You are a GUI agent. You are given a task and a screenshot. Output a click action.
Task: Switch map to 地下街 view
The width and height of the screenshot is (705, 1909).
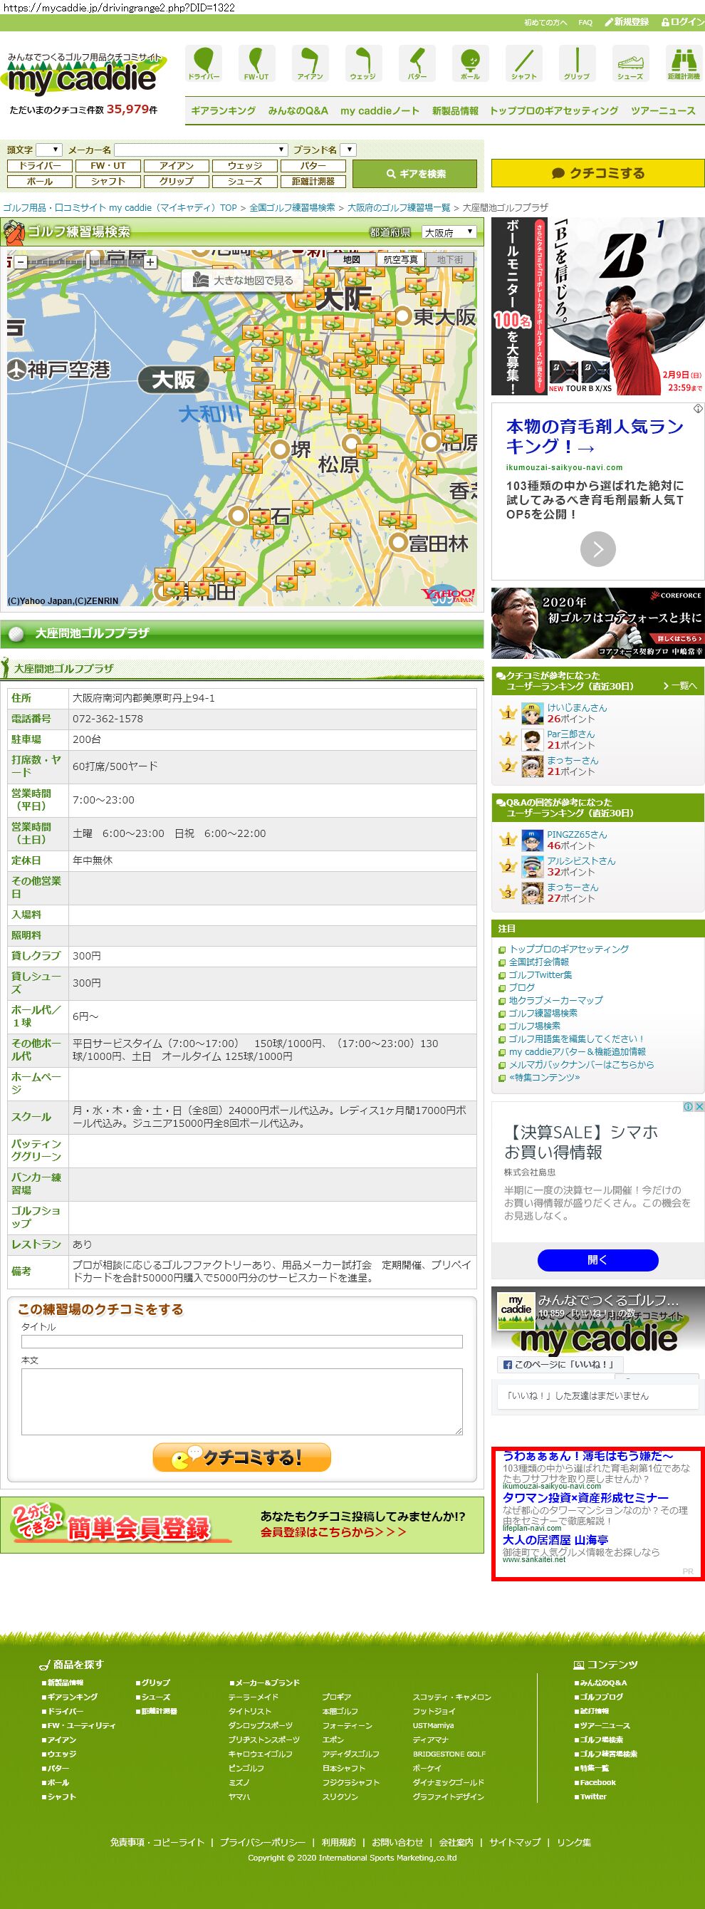coord(449,259)
